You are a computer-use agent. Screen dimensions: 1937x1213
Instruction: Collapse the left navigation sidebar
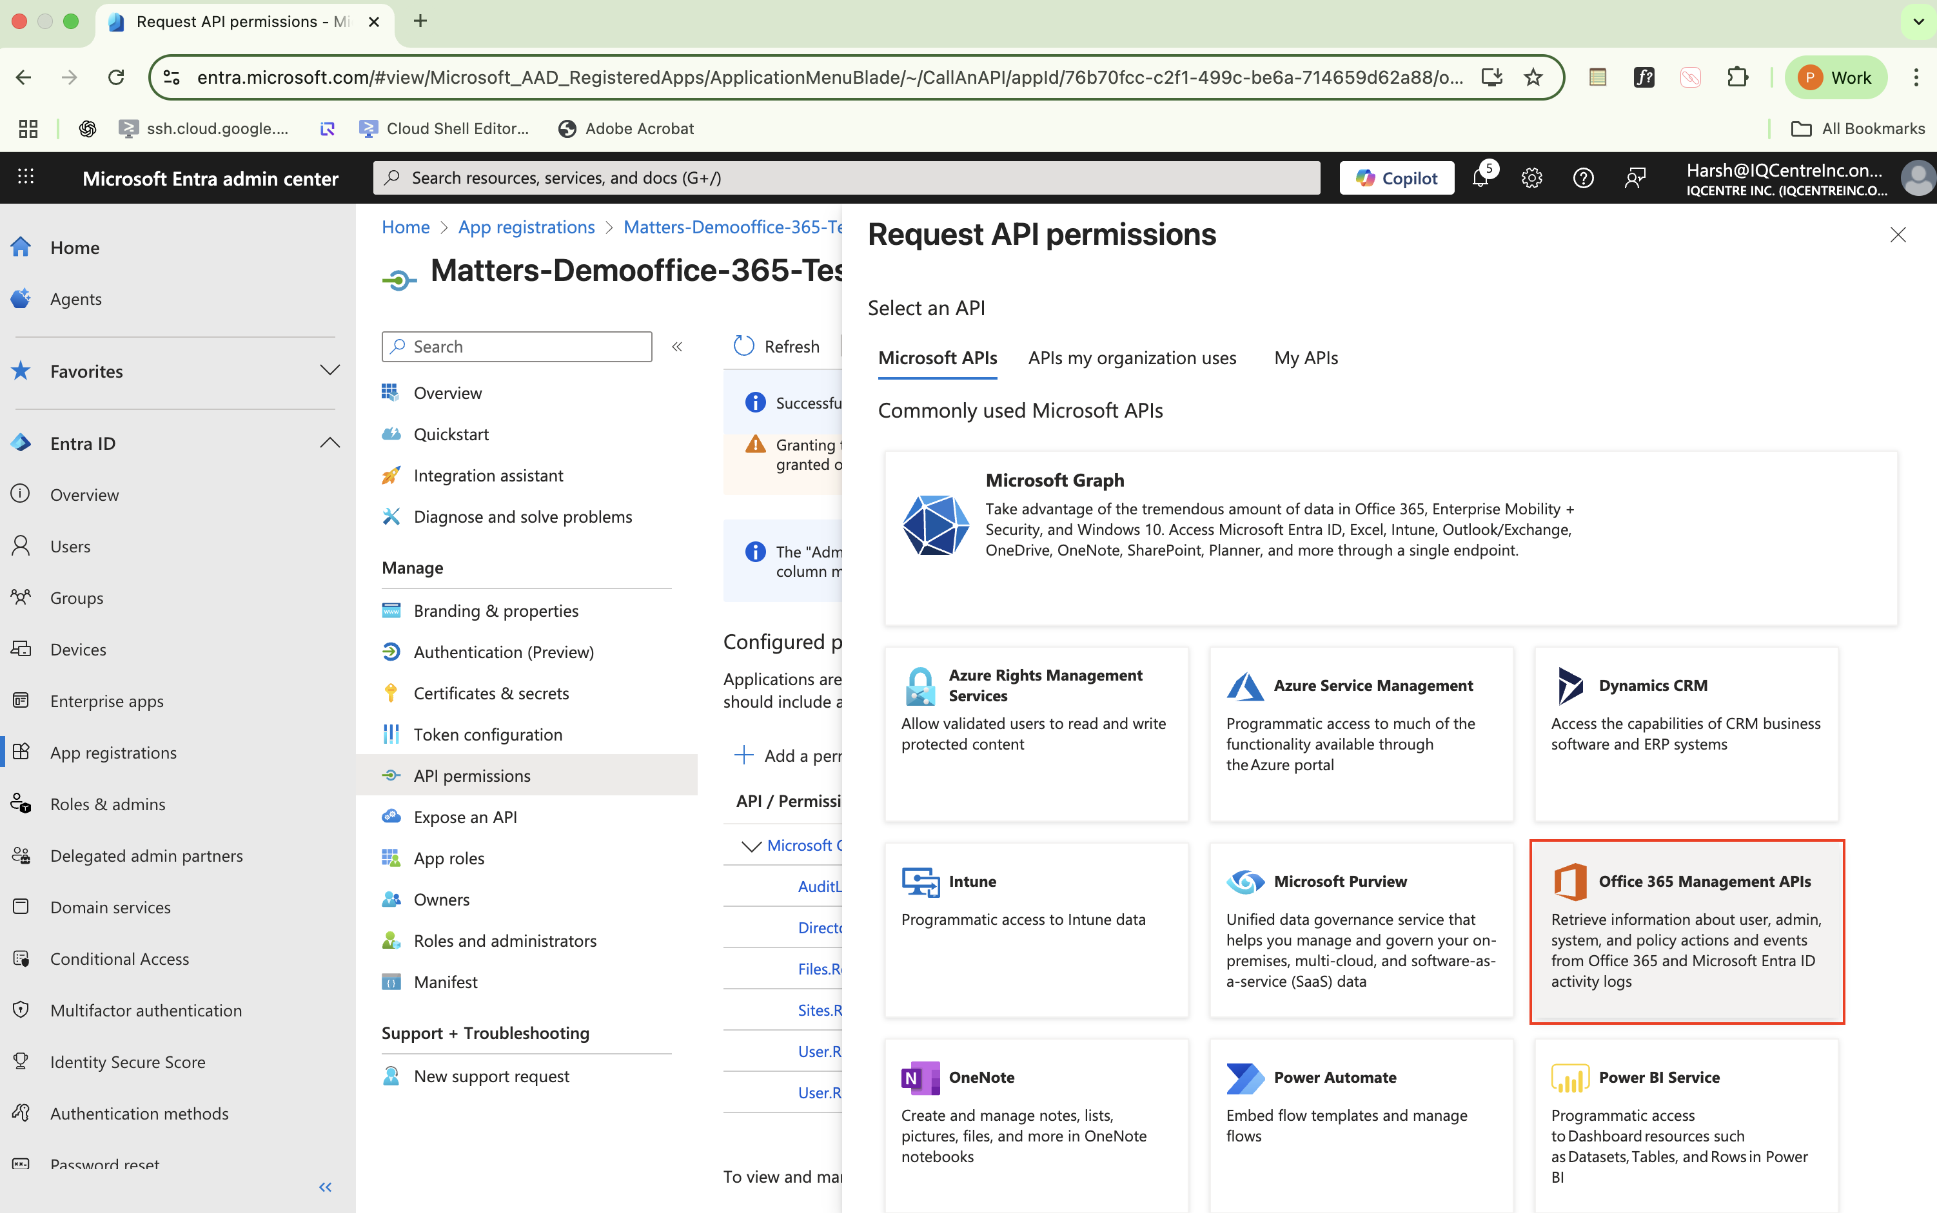point(325,1187)
